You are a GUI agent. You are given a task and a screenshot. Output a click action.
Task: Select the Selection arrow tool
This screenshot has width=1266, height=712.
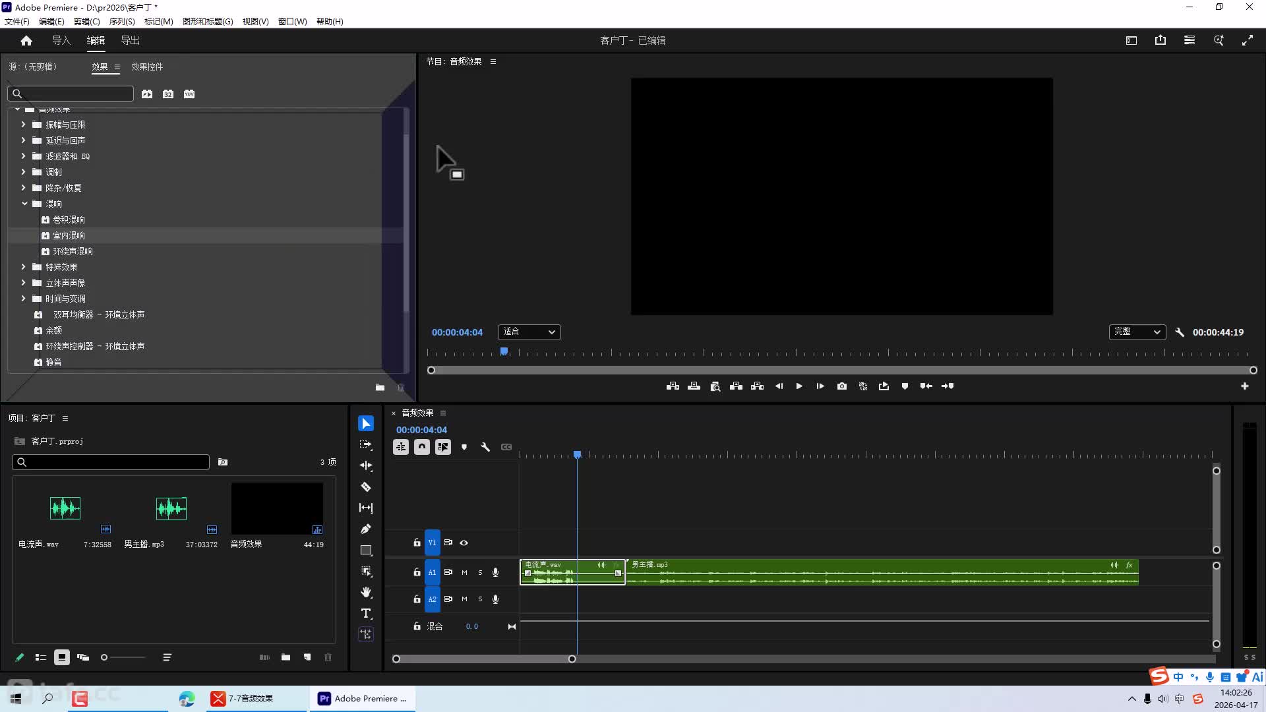[366, 423]
